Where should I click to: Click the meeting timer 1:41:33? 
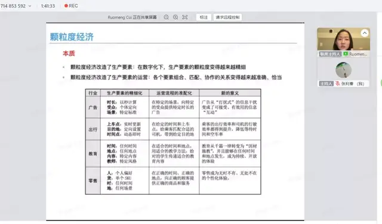click(x=48, y=6)
